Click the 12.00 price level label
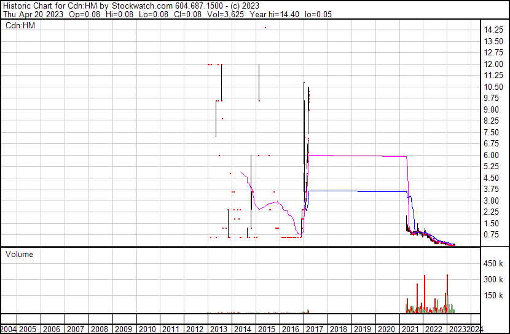 (x=494, y=64)
